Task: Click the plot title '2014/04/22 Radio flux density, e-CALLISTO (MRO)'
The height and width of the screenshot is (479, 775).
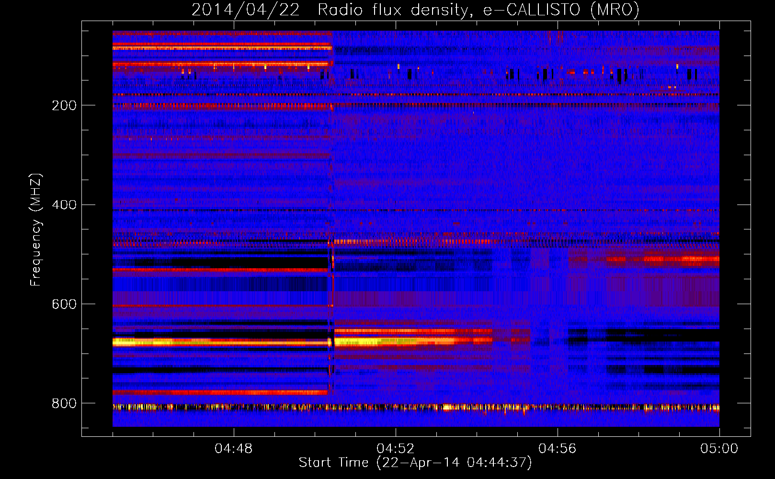Action: pyautogui.click(x=415, y=10)
